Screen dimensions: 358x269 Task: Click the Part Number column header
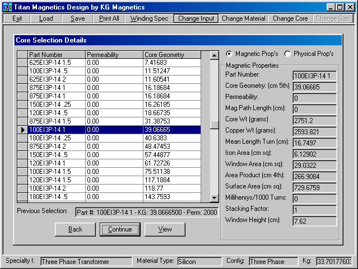(x=57, y=55)
